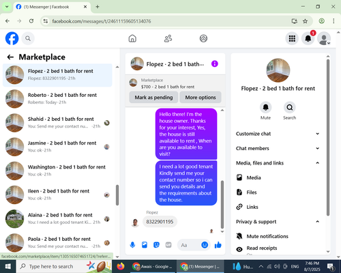Click the Mute bell icon in chat details

(x=265, y=107)
